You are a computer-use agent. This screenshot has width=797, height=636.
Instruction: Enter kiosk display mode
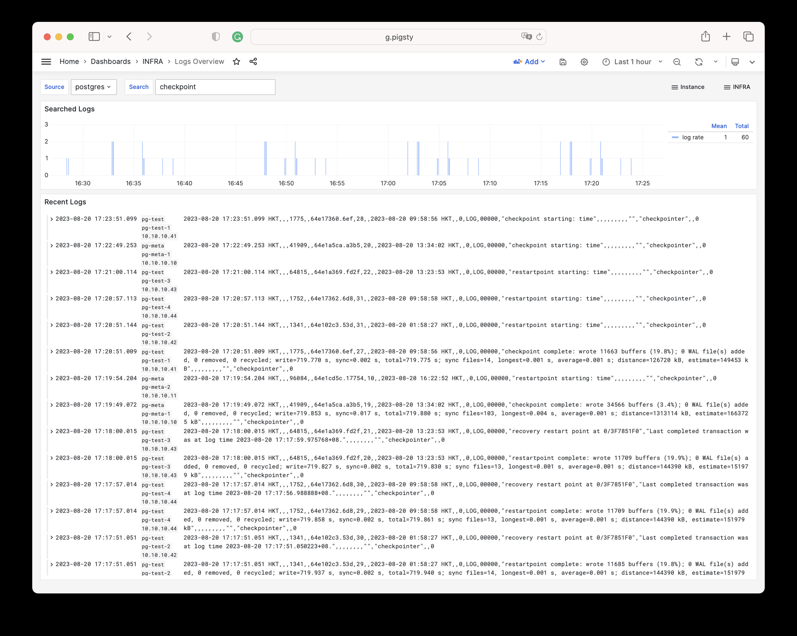[x=735, y=62]
